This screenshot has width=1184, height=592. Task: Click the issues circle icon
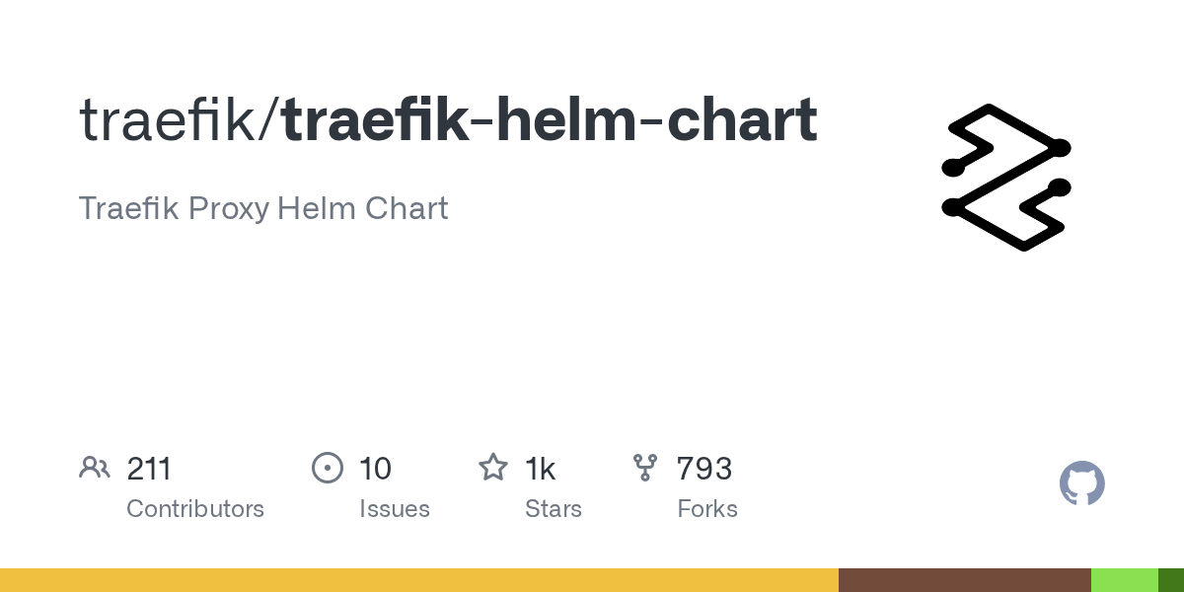tap(328, 467)
